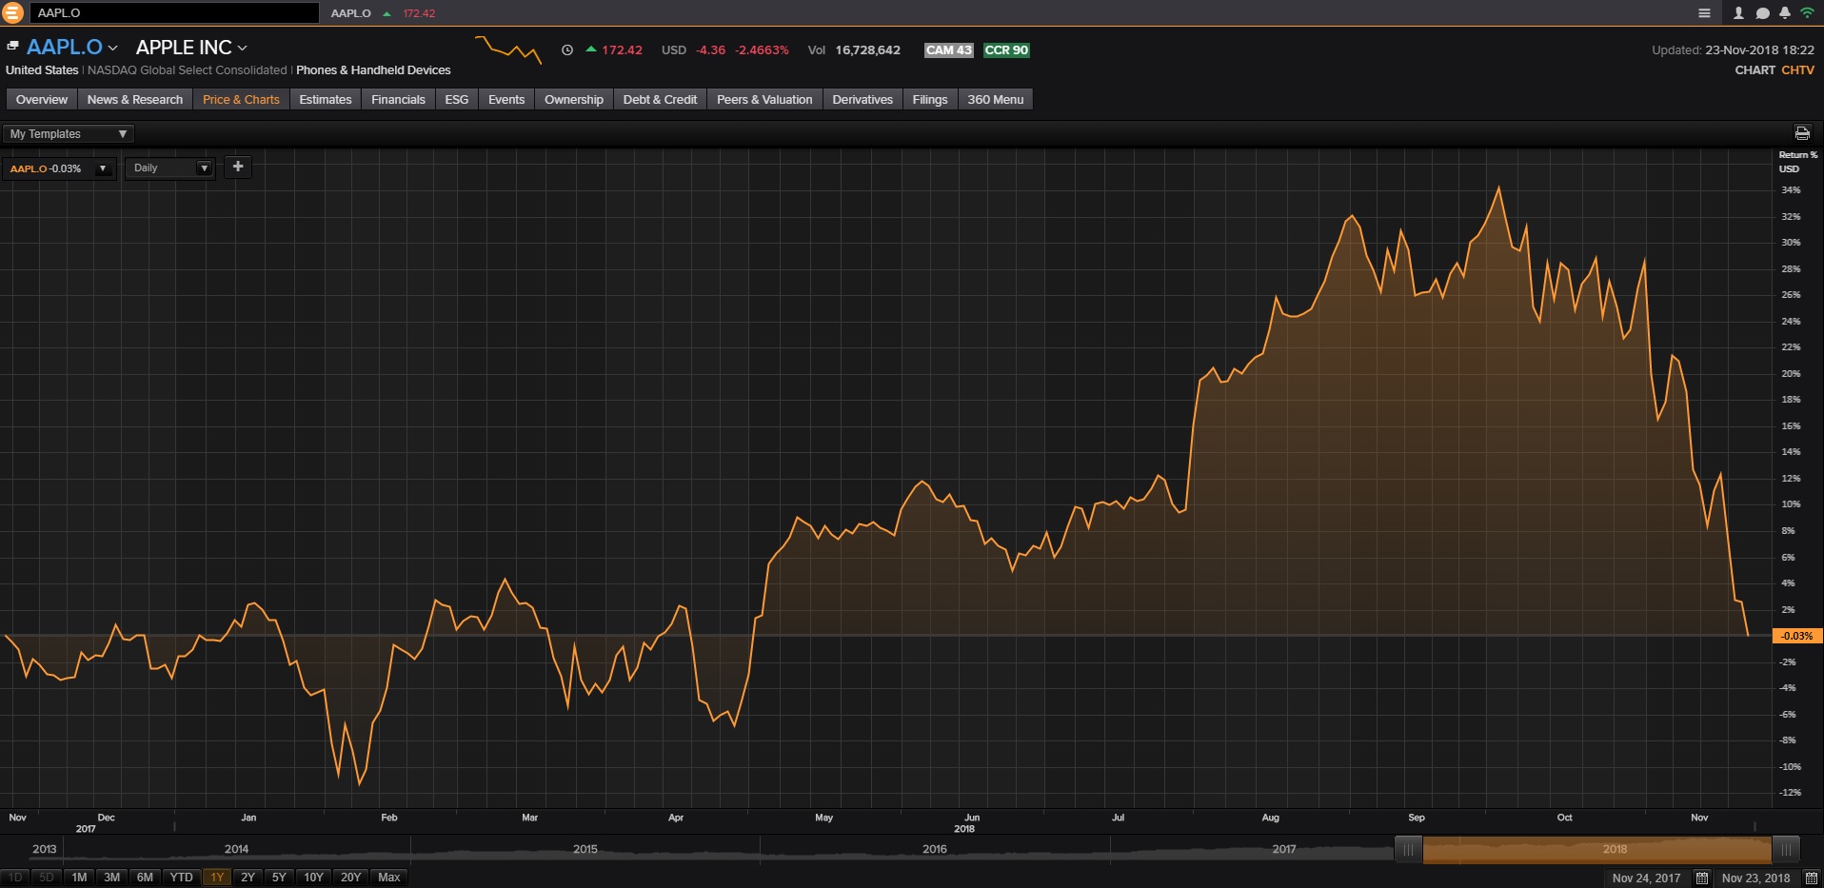1824x888 pixels.
Task: Select the 5Y time range
Action: pos(279,878)
